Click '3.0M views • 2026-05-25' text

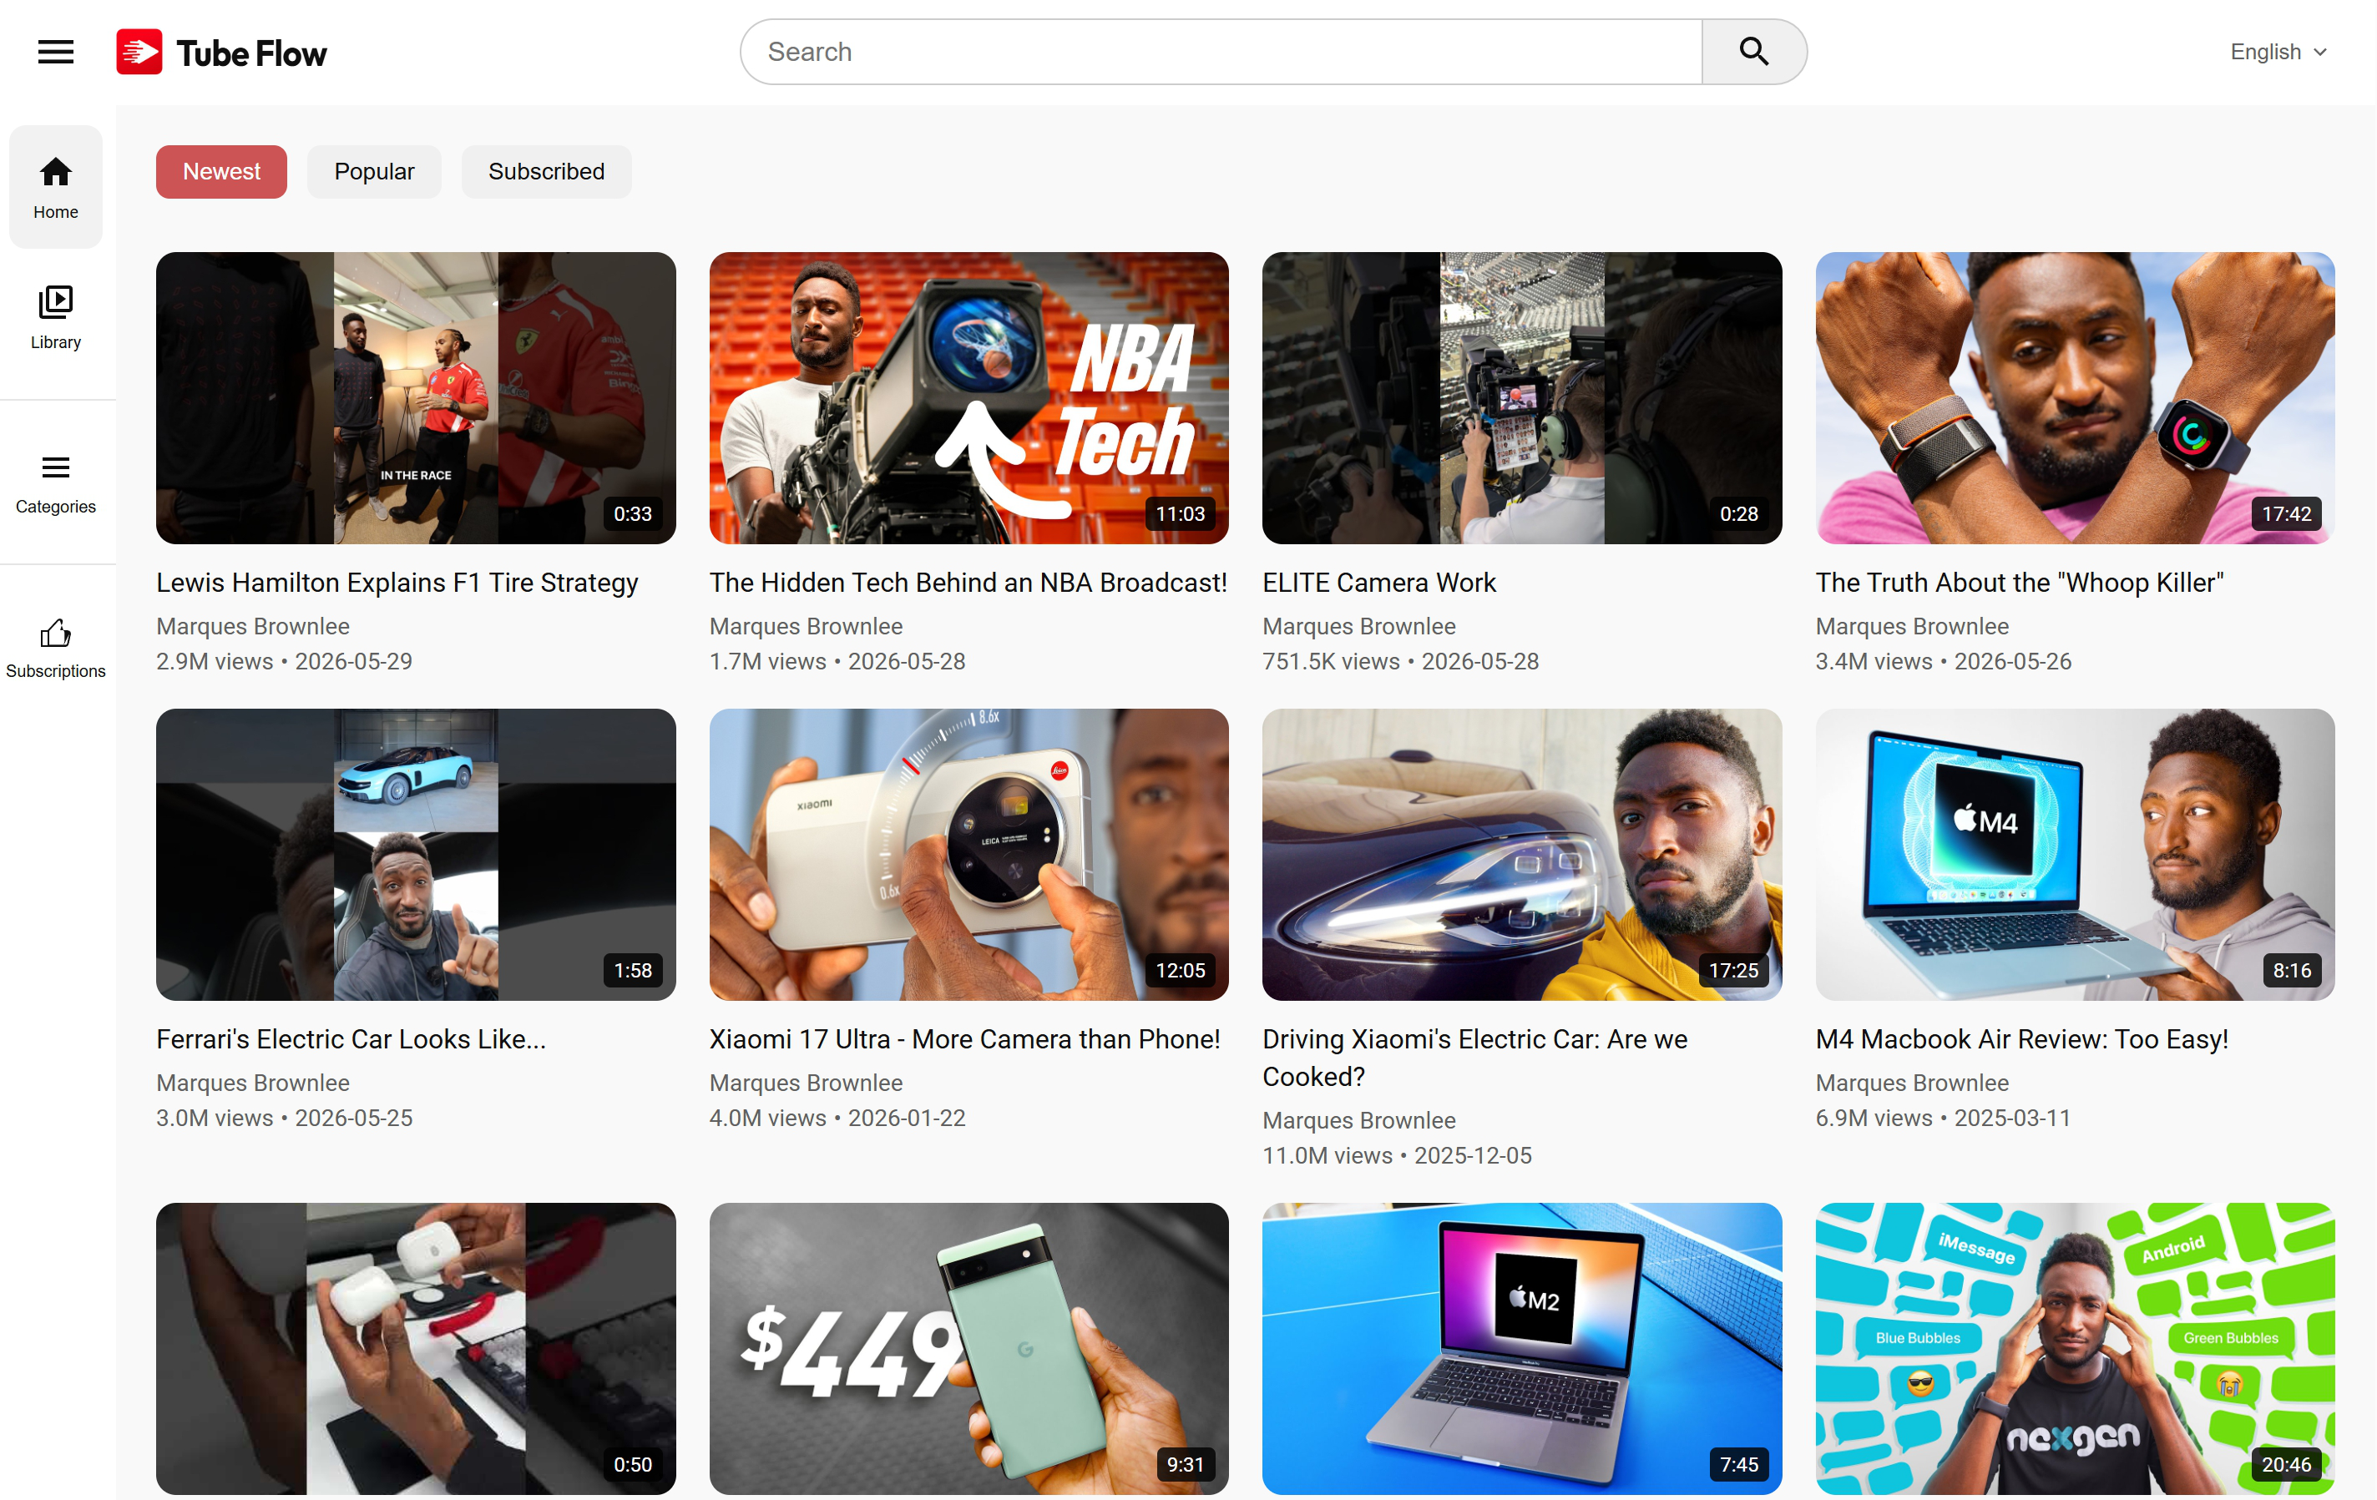click(285, 1118)
